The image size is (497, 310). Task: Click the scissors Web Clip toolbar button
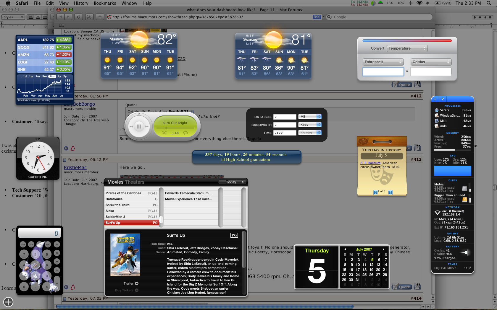(x=89, y=17)
